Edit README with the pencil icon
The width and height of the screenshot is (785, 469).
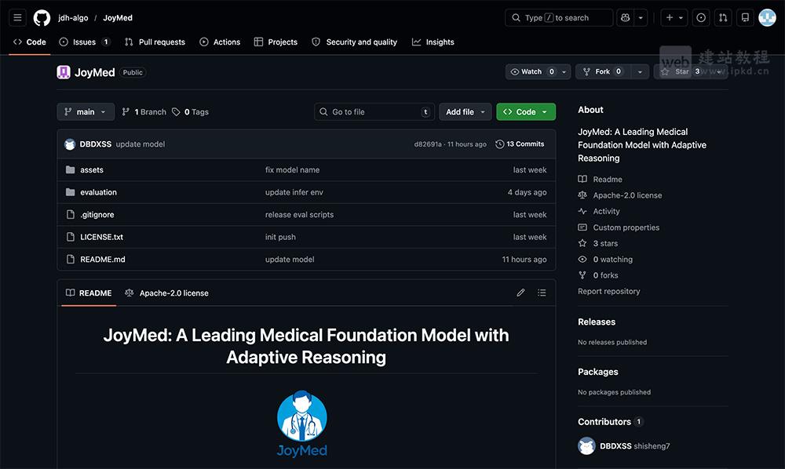pyautogui.click(x=520, y=293)
